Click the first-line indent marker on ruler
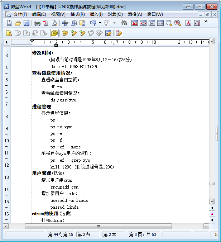This screenshot has width=221, height=242. (x=32, y=41)
